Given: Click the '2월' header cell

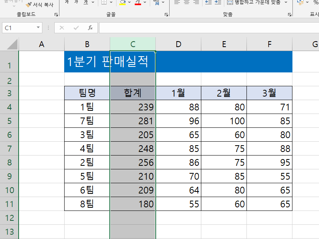Looking at the screenshot, I should (x=224, y=93).
